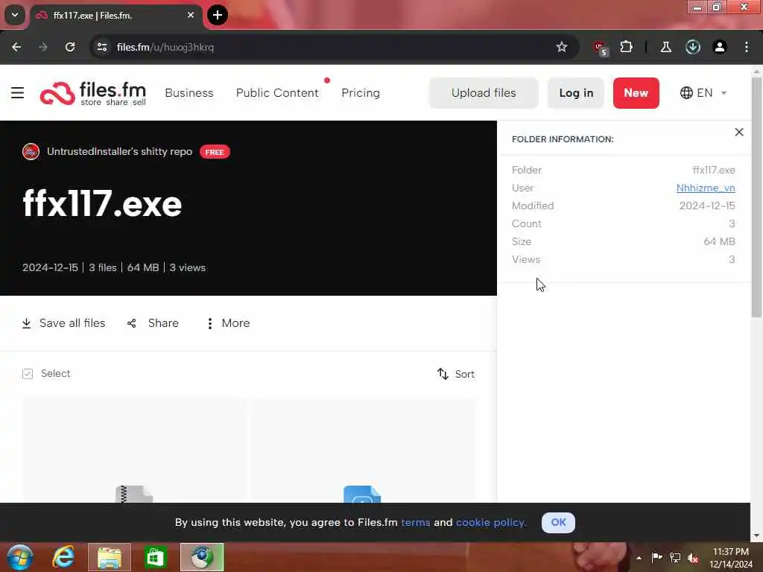Open the browser downloads icon

click(x=692, y=47)
